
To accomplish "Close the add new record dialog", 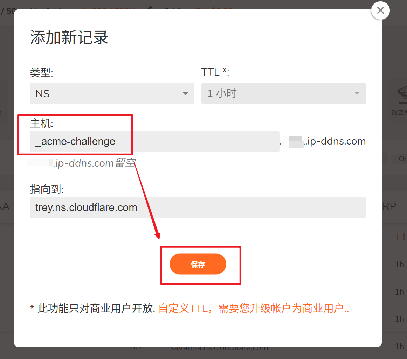I will 380,10.
